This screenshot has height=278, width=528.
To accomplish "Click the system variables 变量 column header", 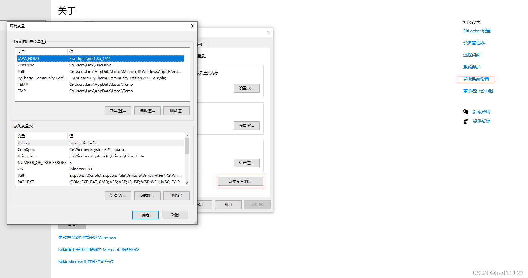I will [x=42, y=136].
